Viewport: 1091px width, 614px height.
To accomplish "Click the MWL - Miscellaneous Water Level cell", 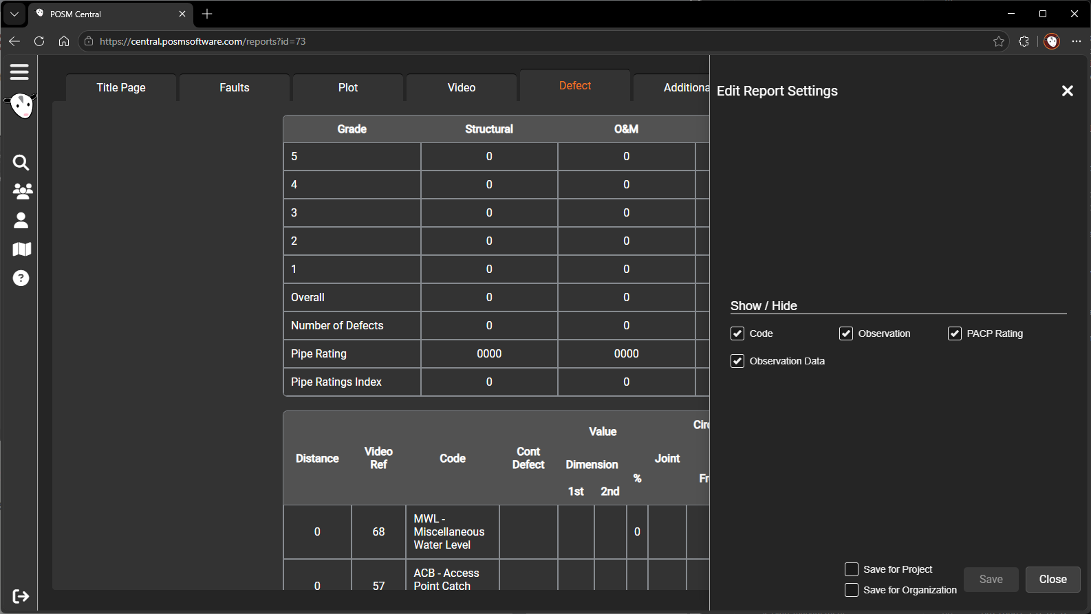I will (x=453, y=531).
